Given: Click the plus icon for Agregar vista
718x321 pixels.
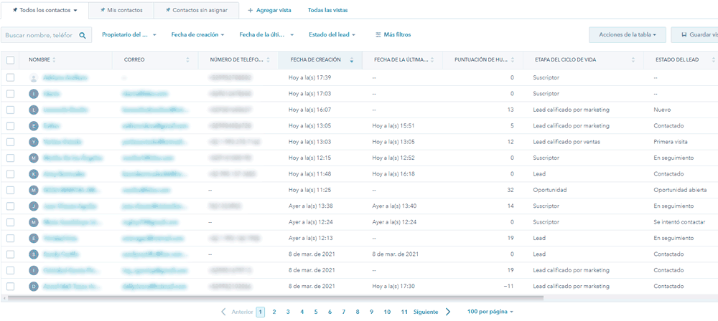Looking at the screenshot, I should tap(250, 11).
